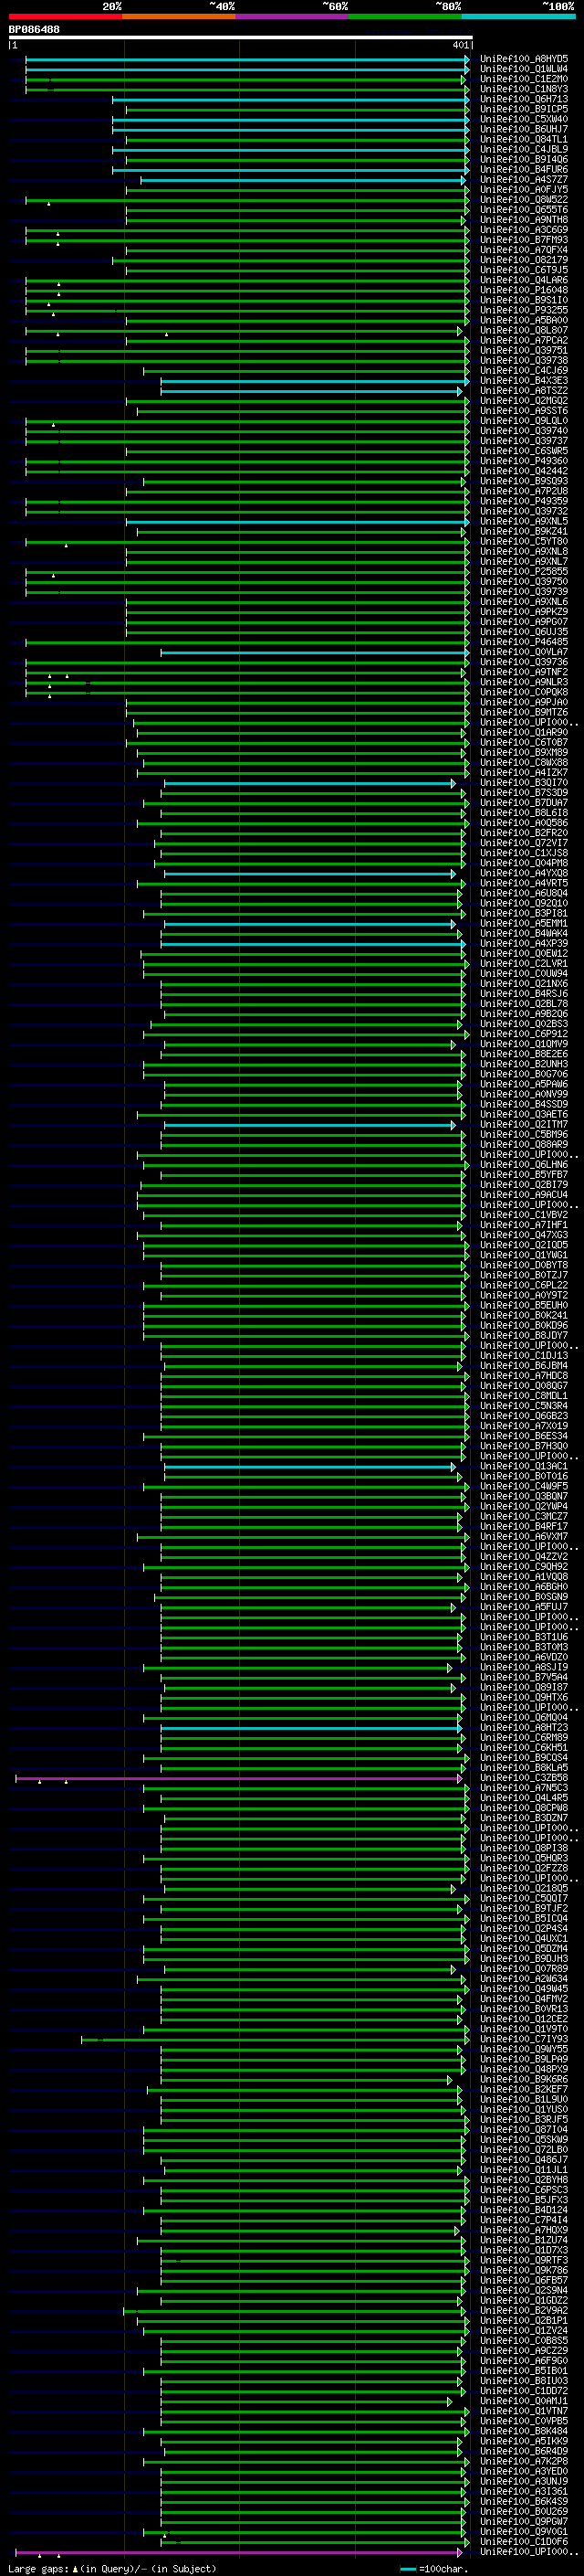Select the hit label UniRef100_Q0VLA7

point(524,652)
